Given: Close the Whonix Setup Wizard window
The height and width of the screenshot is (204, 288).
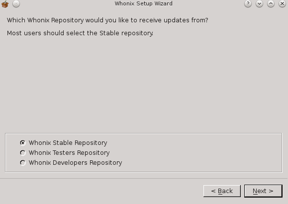Looking at the screenshot, I should pos(282,3).
